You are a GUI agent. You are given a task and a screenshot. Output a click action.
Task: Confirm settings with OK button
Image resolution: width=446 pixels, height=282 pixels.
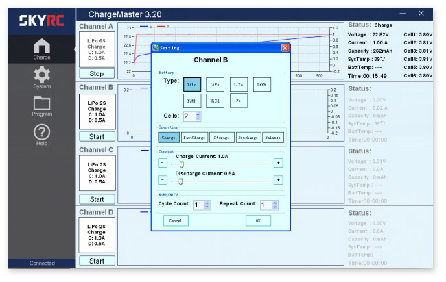click(258, 220)
